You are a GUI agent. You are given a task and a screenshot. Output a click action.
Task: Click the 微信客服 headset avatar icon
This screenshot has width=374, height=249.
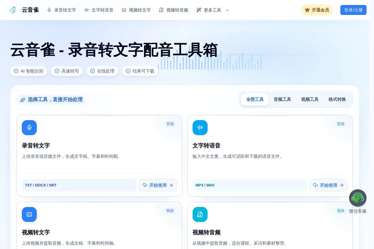pos(358,198)
